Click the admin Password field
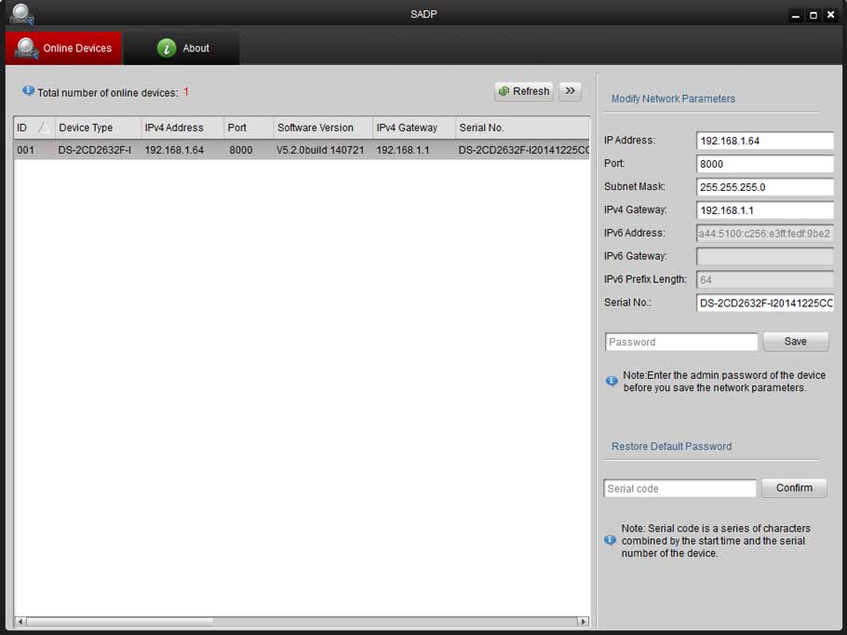The height and width of the screenshot is (635, 847). [x=681, y=342]
